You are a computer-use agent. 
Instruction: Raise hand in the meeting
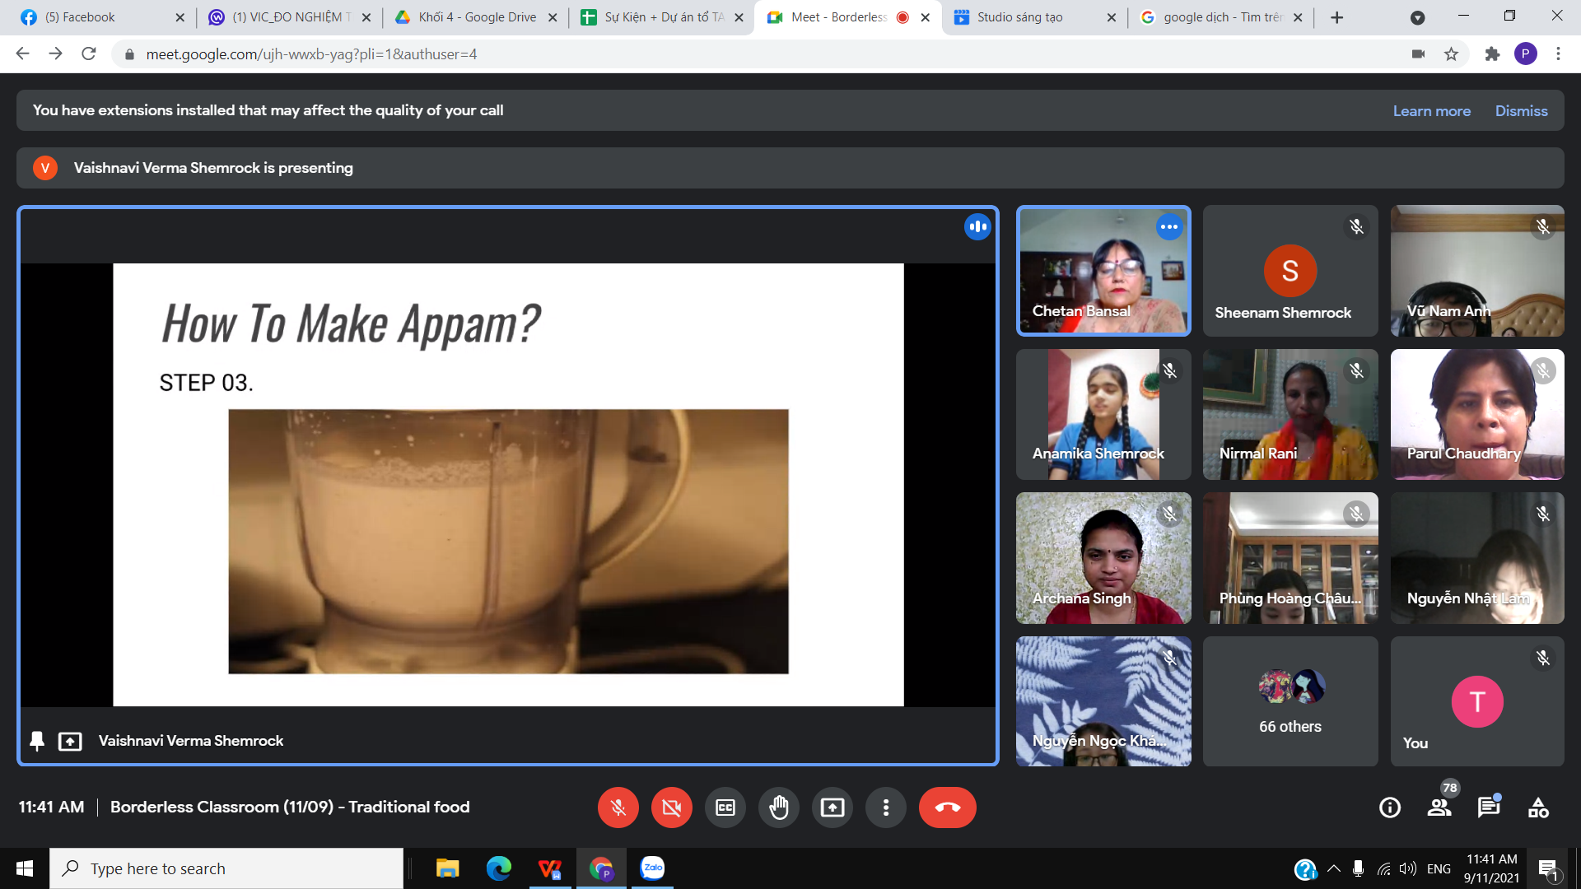[779, 808]
